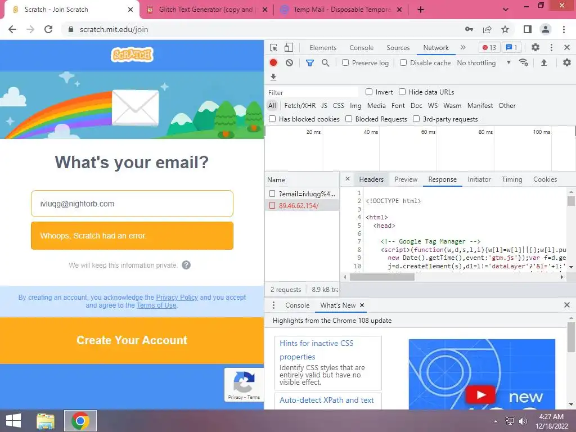The width and height of the screenshot is (576, 432).
Task: Share this page icon
Action: click(x=487, y=29)
